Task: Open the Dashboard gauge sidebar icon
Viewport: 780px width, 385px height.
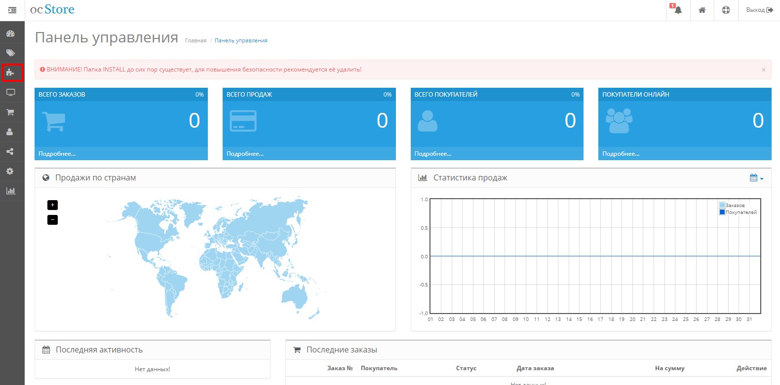Action: (10, 34)
